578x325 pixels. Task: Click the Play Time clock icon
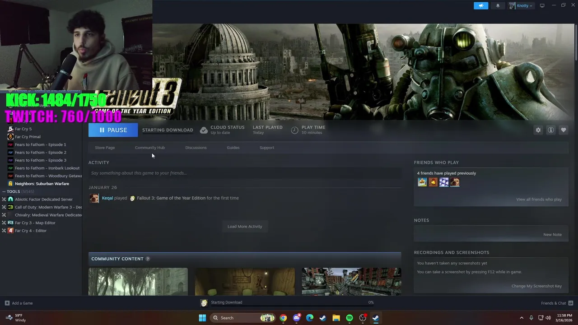(294, 130)
